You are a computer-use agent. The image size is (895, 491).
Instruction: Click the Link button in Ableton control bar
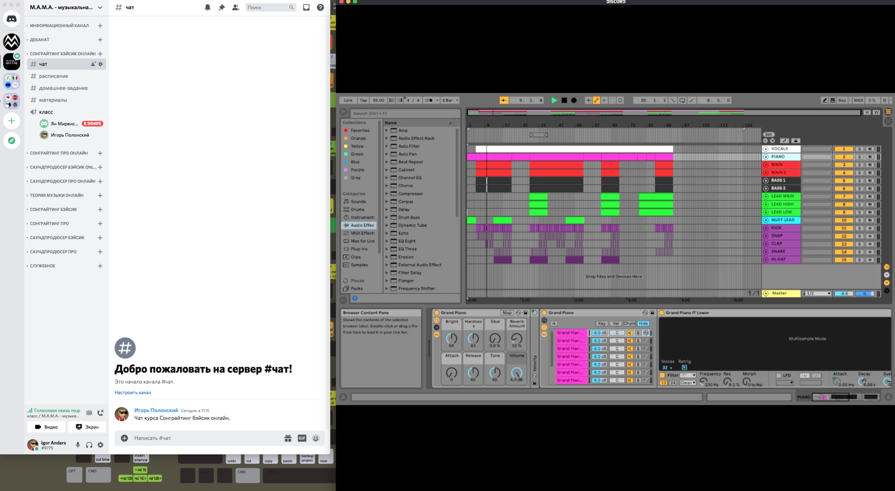[x=348, y=100]
